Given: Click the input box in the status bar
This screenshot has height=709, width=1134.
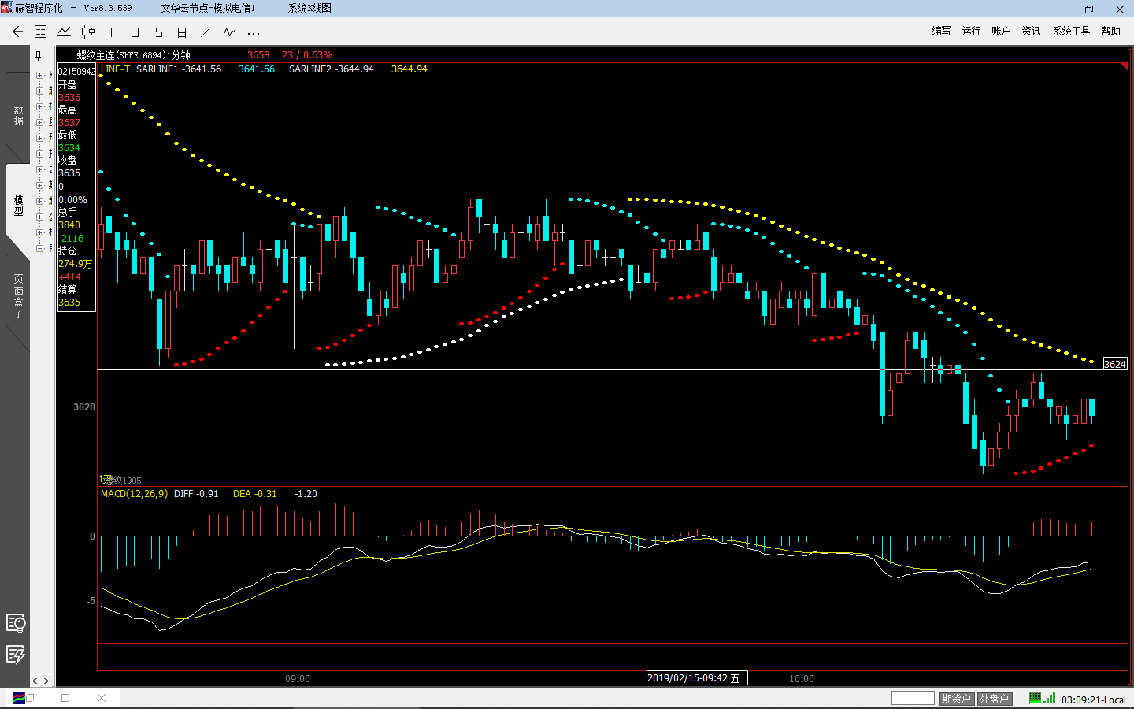Looking at the screenshot, I should tap(913, 699).
